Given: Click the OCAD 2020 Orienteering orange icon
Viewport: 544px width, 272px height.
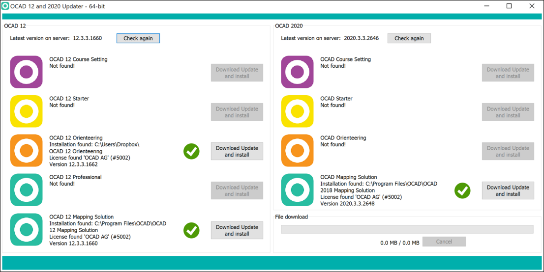Looking at the screenshot, I should pos(297,151).
